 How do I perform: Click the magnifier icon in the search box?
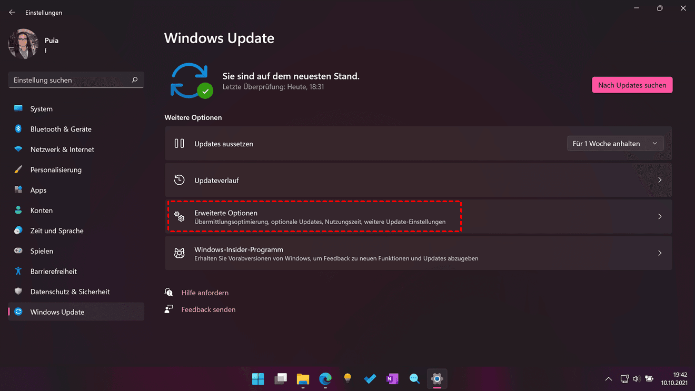click(x=135, y=80)
